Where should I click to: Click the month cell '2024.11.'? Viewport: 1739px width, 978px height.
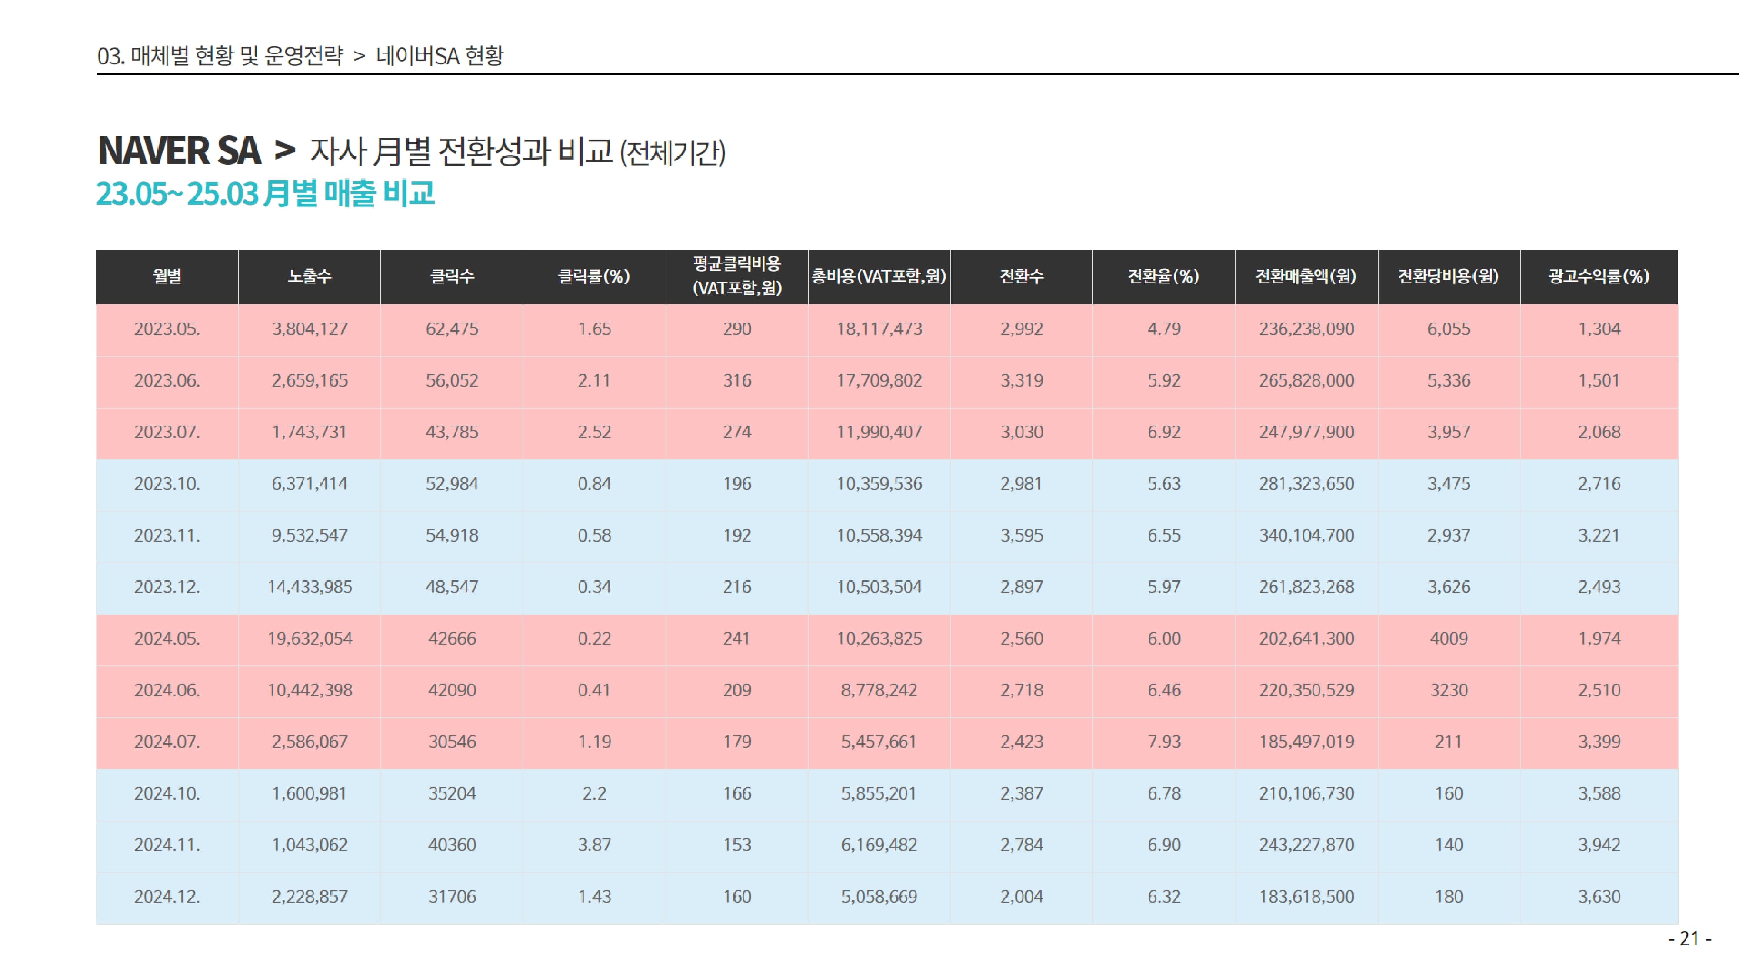tap(167, 846)
